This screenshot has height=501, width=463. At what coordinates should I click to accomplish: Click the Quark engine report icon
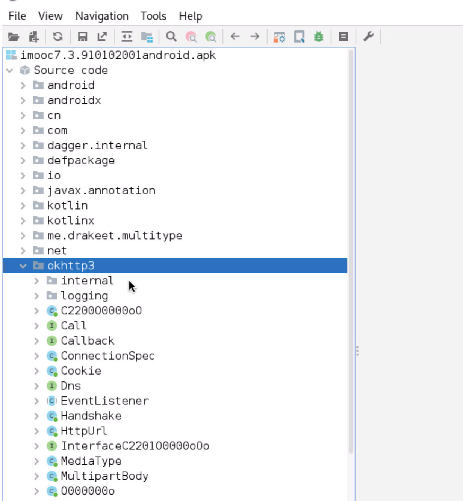pyautogui.click(x=299, y=36)
